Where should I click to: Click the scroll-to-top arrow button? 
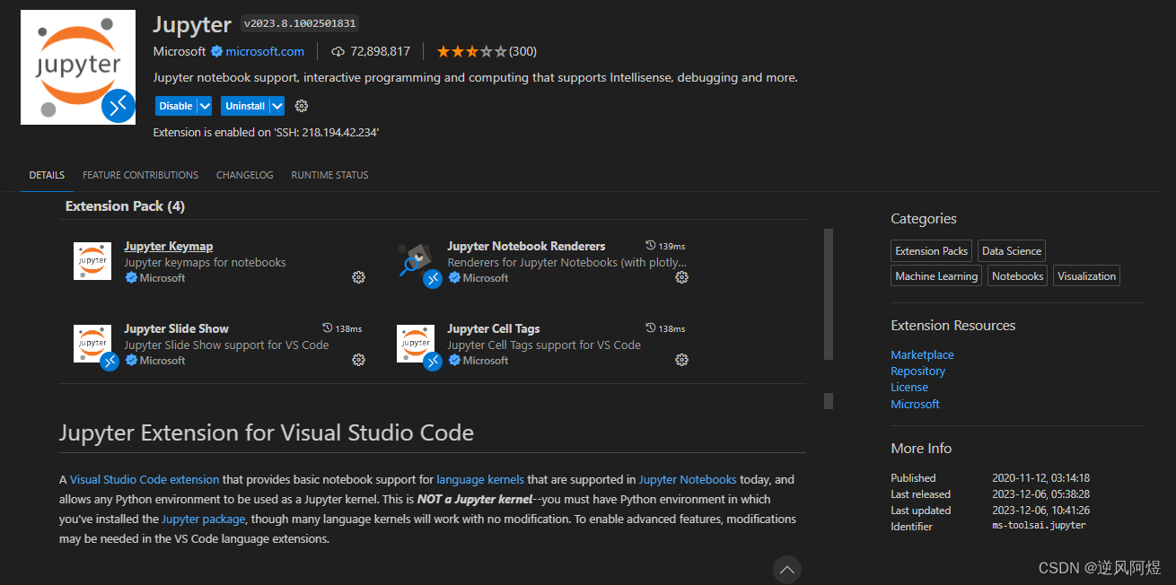(786, 570)
